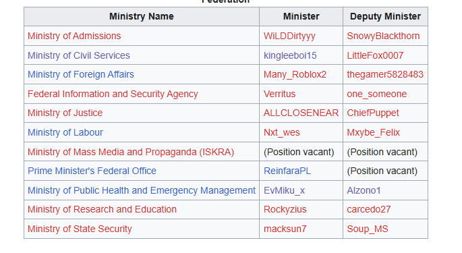Open Ministry of Public Health and Emergency Management

click(x=142, y=190)
